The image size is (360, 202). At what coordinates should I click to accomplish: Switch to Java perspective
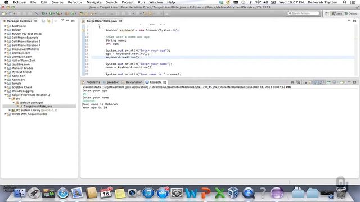pos(337,13)
